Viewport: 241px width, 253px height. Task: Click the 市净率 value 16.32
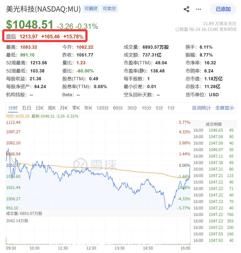click(x=210, y=63)
